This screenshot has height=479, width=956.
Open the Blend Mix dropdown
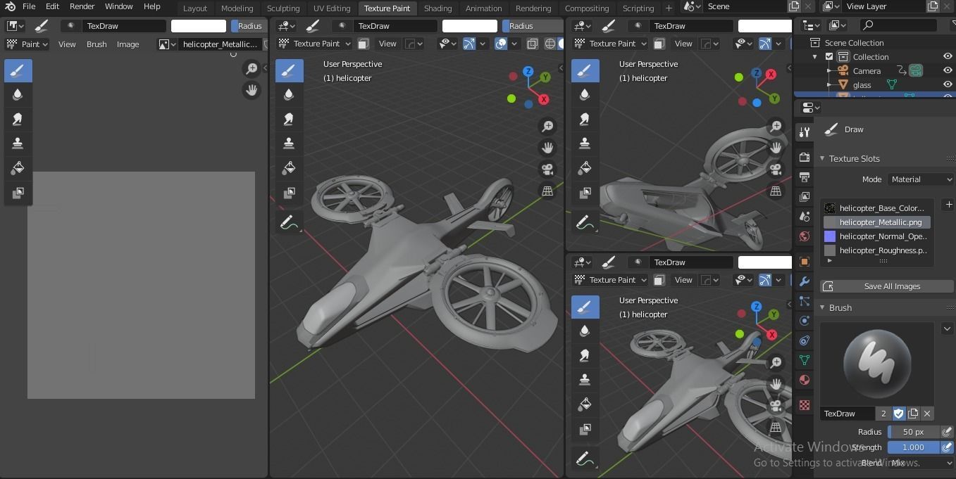tap(921, 463)
